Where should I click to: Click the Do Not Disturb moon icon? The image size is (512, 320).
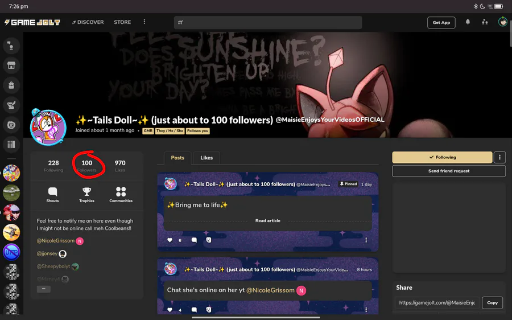coord(482,6)
